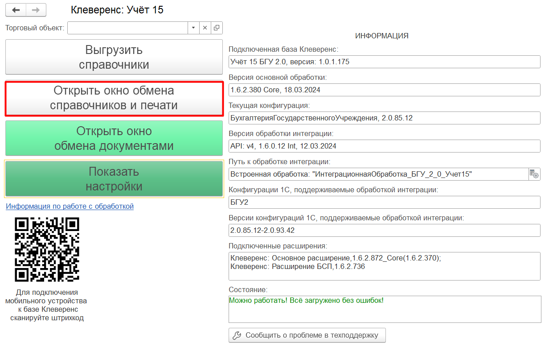Screen dimensions: 553x351
Task: Select the Версия основной обработки field
Action: coord(384,90)
